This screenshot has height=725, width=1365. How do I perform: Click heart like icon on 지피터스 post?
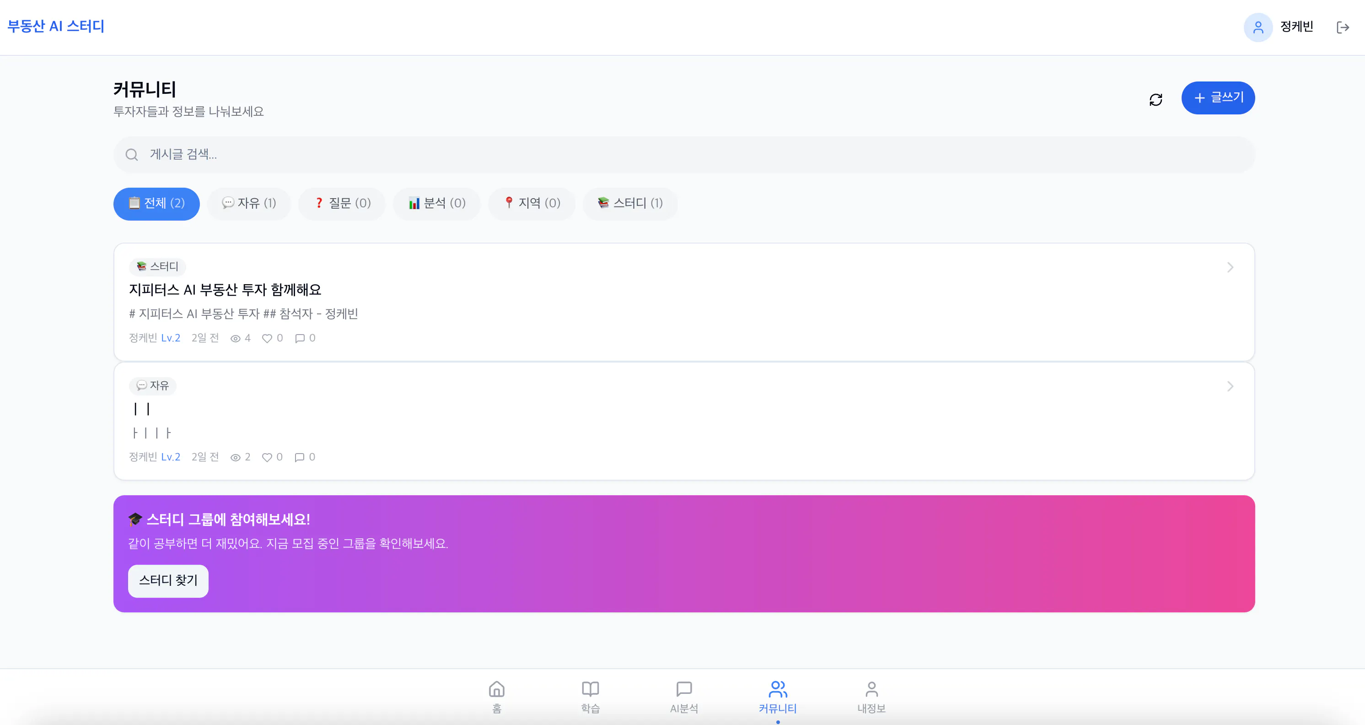pos(267,338)
